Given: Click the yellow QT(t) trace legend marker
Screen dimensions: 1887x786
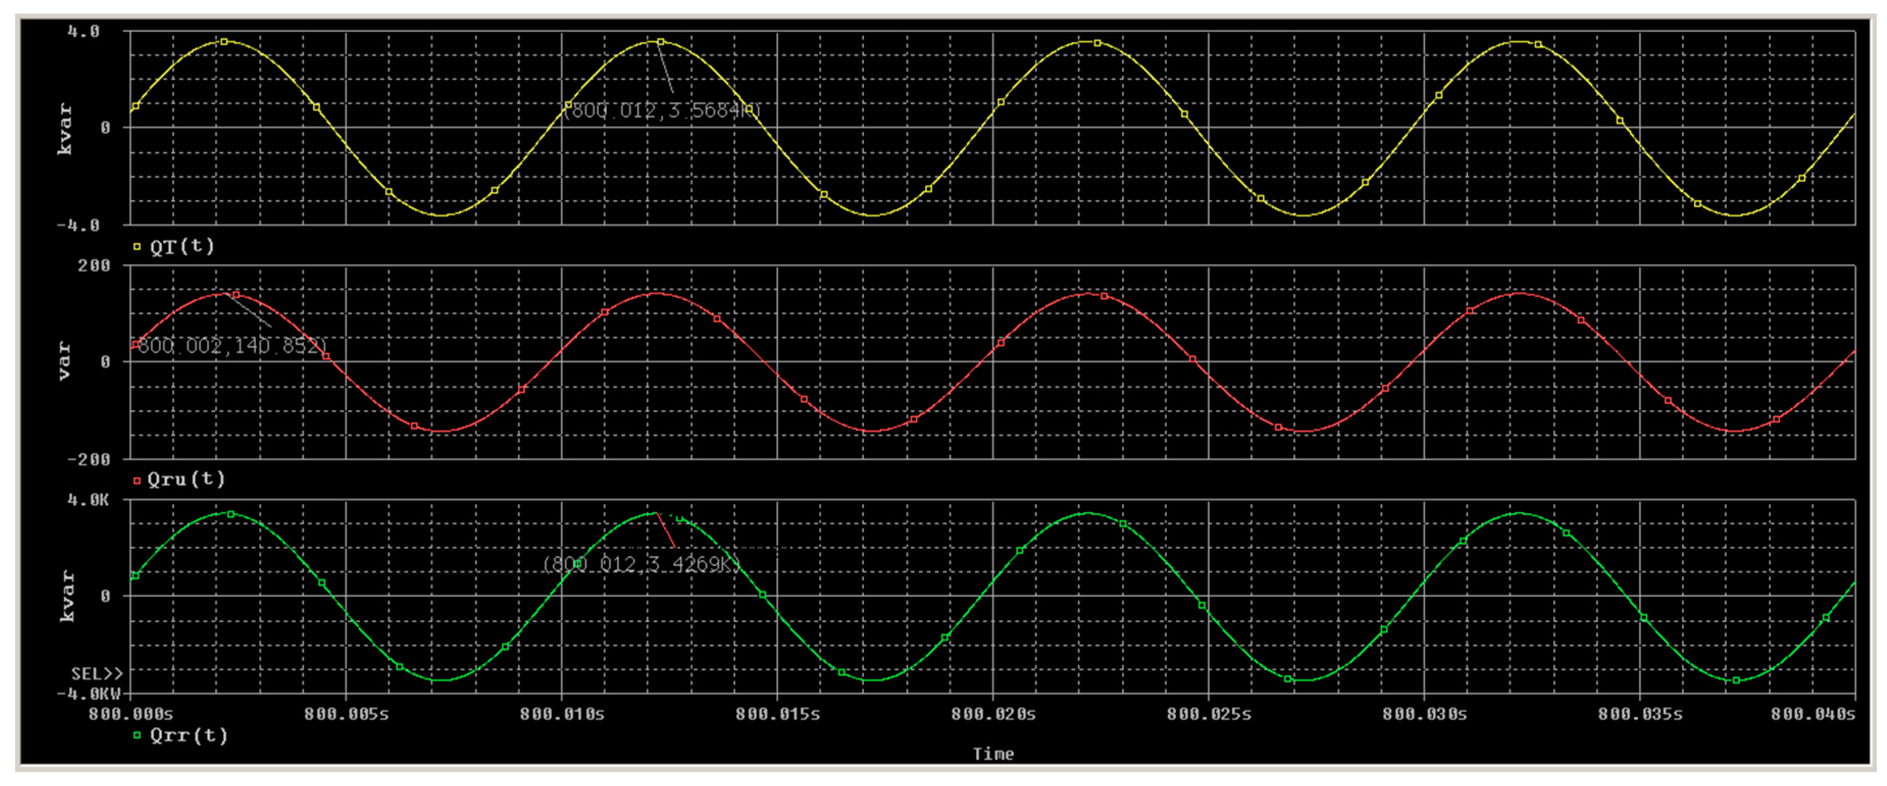Looking at the screenshot, I should click(x=136, y=247).
